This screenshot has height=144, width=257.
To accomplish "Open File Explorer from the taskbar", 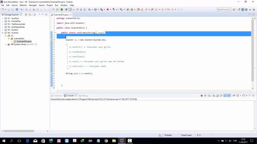I will (114, 141).
